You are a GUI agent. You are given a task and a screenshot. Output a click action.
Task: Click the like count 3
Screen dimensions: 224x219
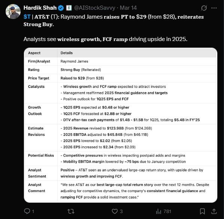121,211
